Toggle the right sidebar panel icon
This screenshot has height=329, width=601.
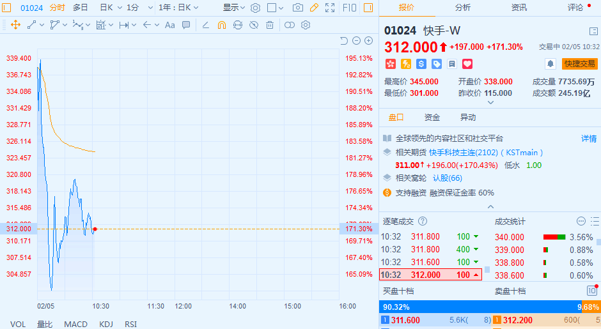pos(368,8)
